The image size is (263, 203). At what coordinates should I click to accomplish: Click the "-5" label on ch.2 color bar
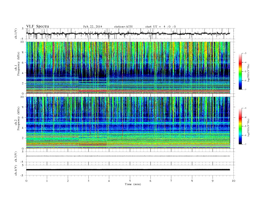[245, 126]
